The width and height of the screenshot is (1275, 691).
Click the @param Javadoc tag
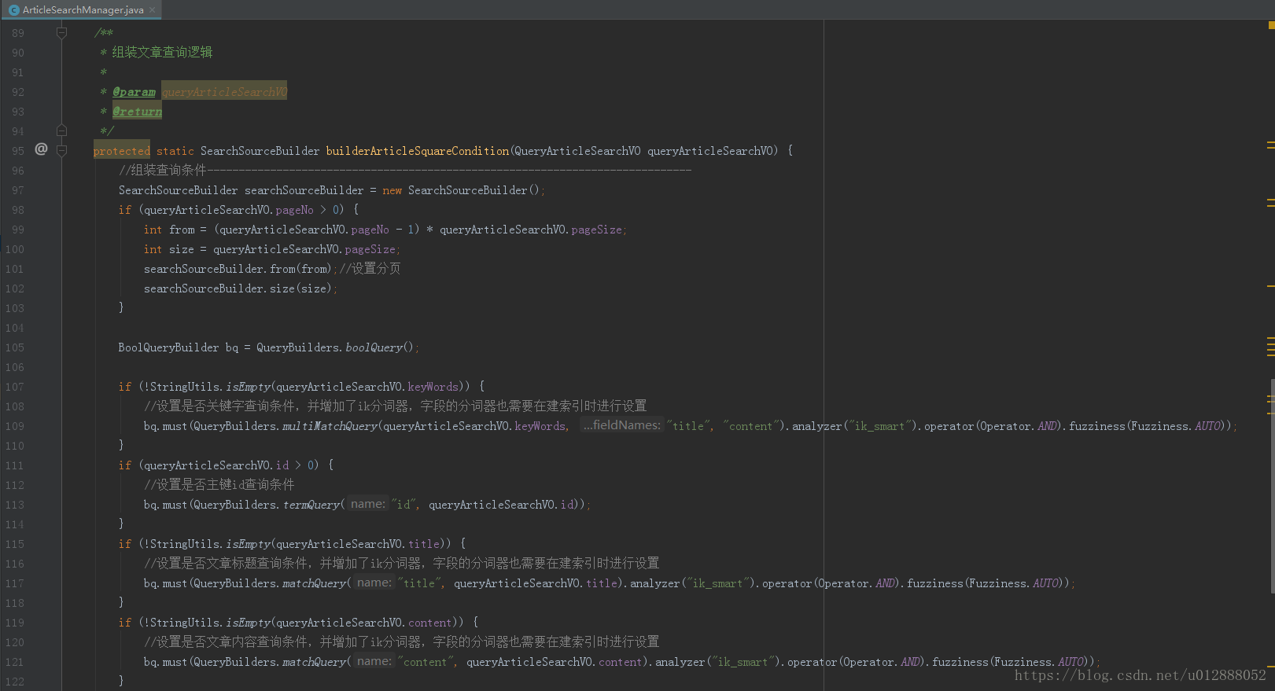pos(134,92)
